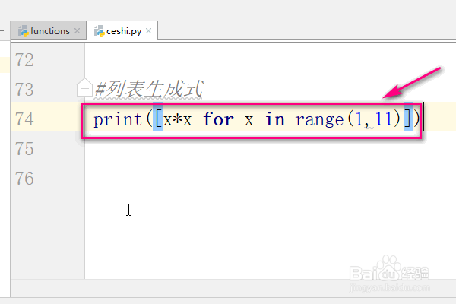This screenshot has height=304, width=456.
Task: Switch to the ceshi.py tab
Action: click(x=122, y=30)
